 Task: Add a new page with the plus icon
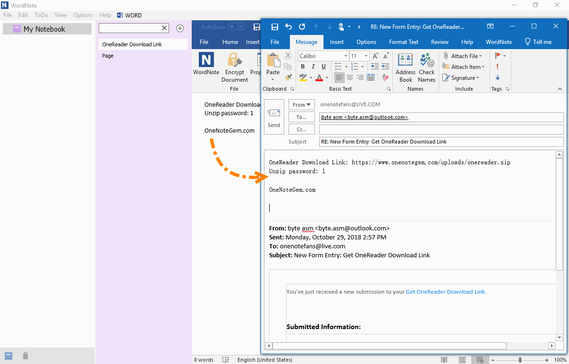click(180, 28)
